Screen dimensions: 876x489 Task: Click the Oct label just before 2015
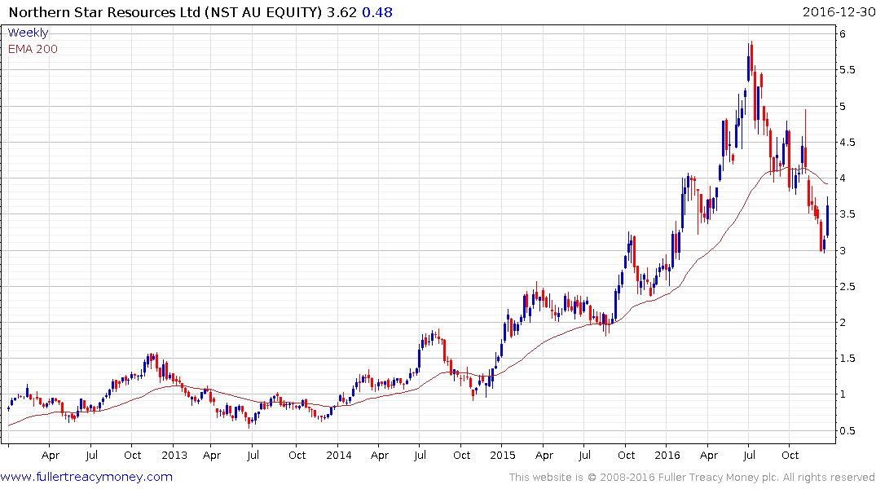click(x=461, y=455)
